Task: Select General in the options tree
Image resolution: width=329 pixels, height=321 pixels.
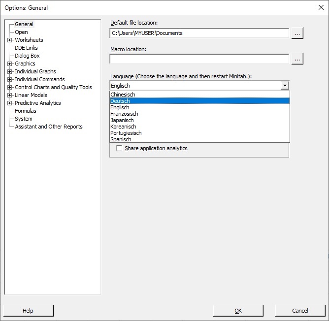Action: (x=24, y=24)
